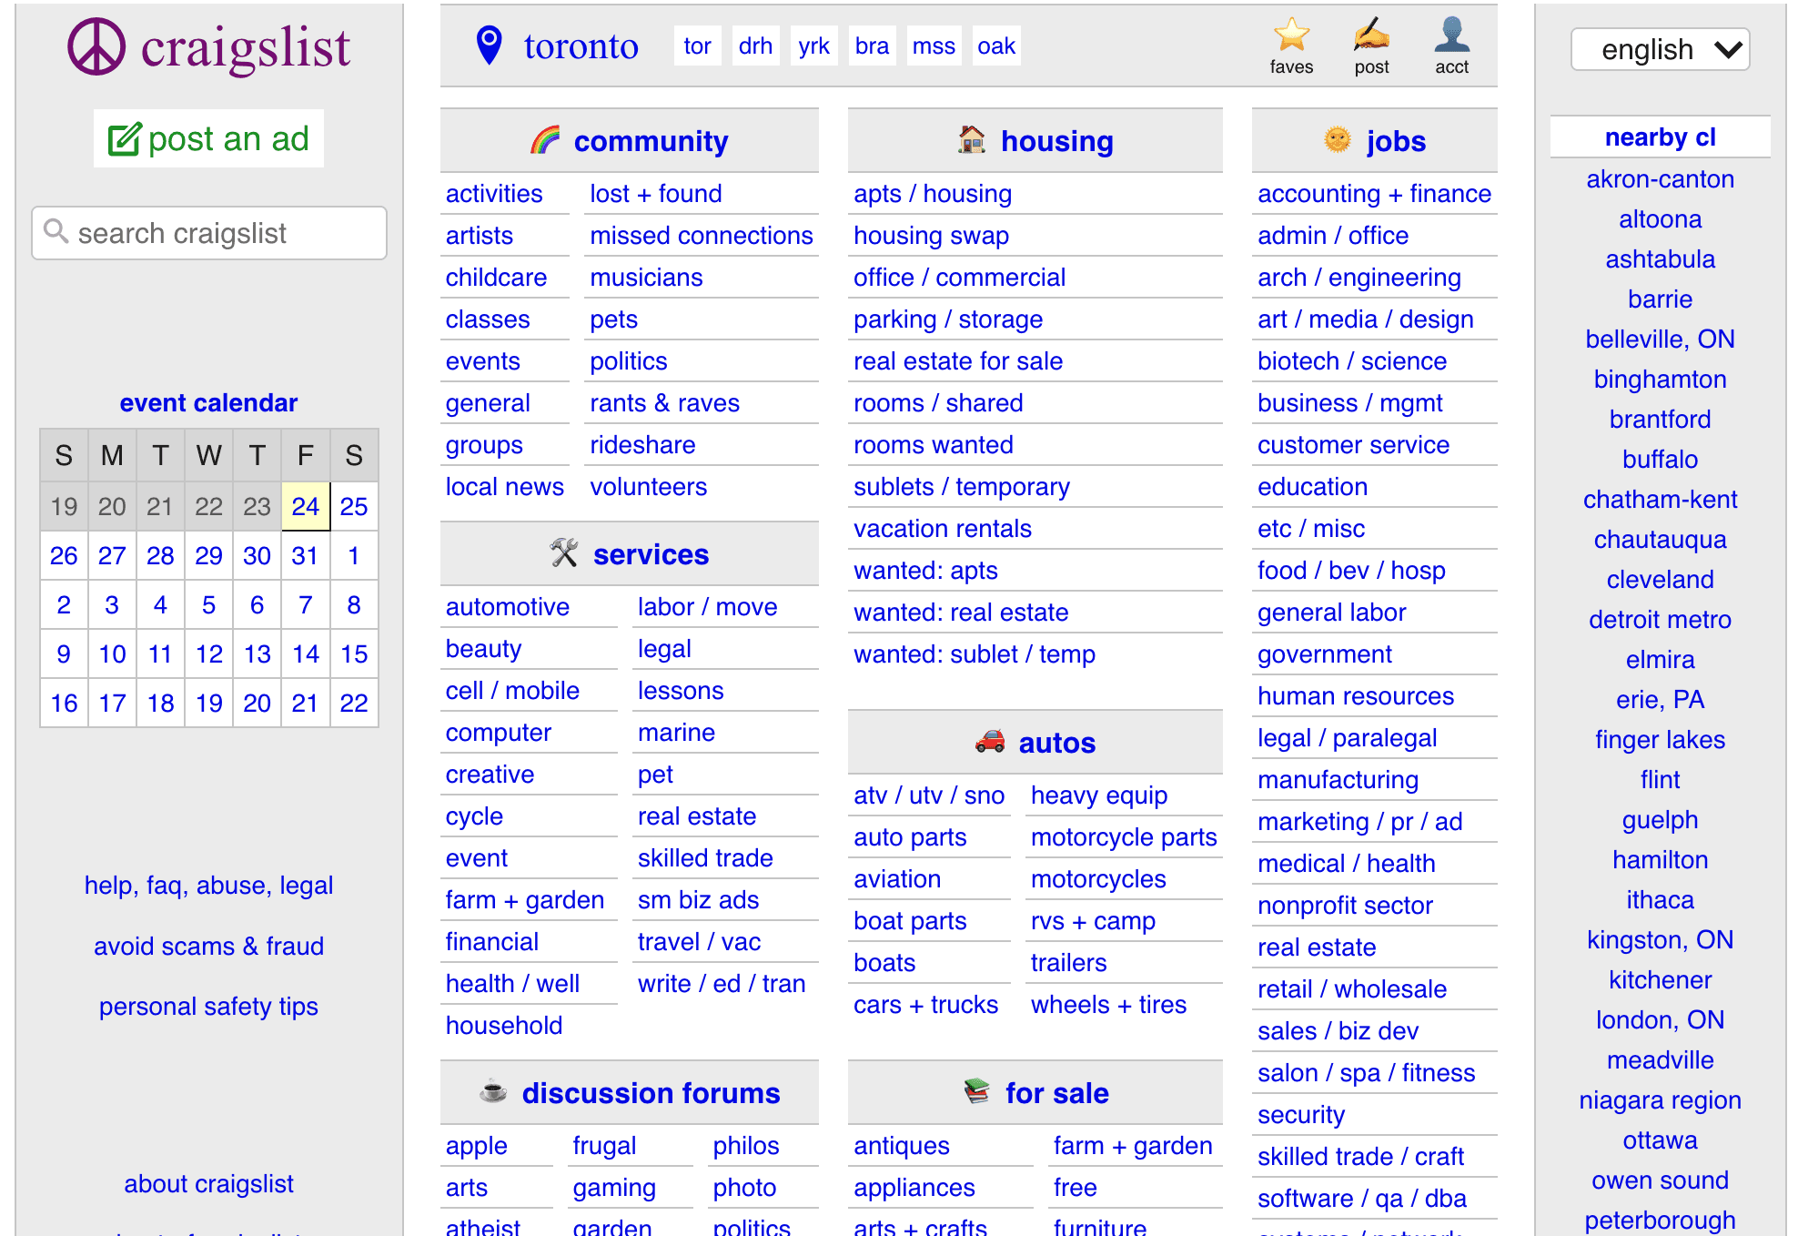Image resolution: width=1798 pixels, height=1236 pixels.
Task: Open wheels + tires link
Action: click(1108, 1004)
